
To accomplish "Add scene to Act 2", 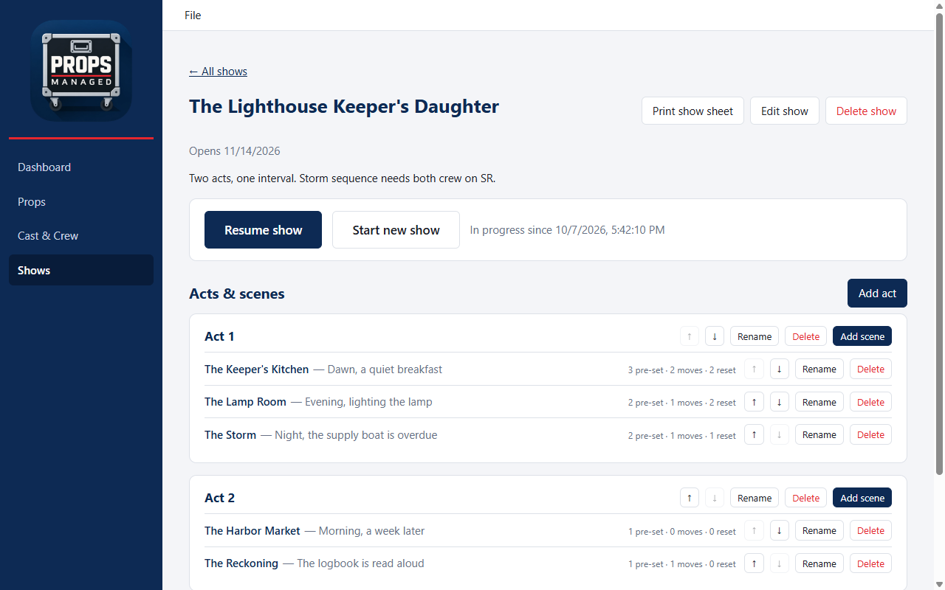I will click(x=862, y=498).
